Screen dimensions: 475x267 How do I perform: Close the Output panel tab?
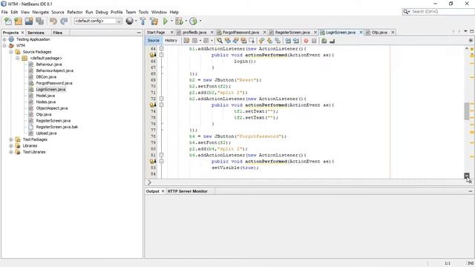[163, 191]
